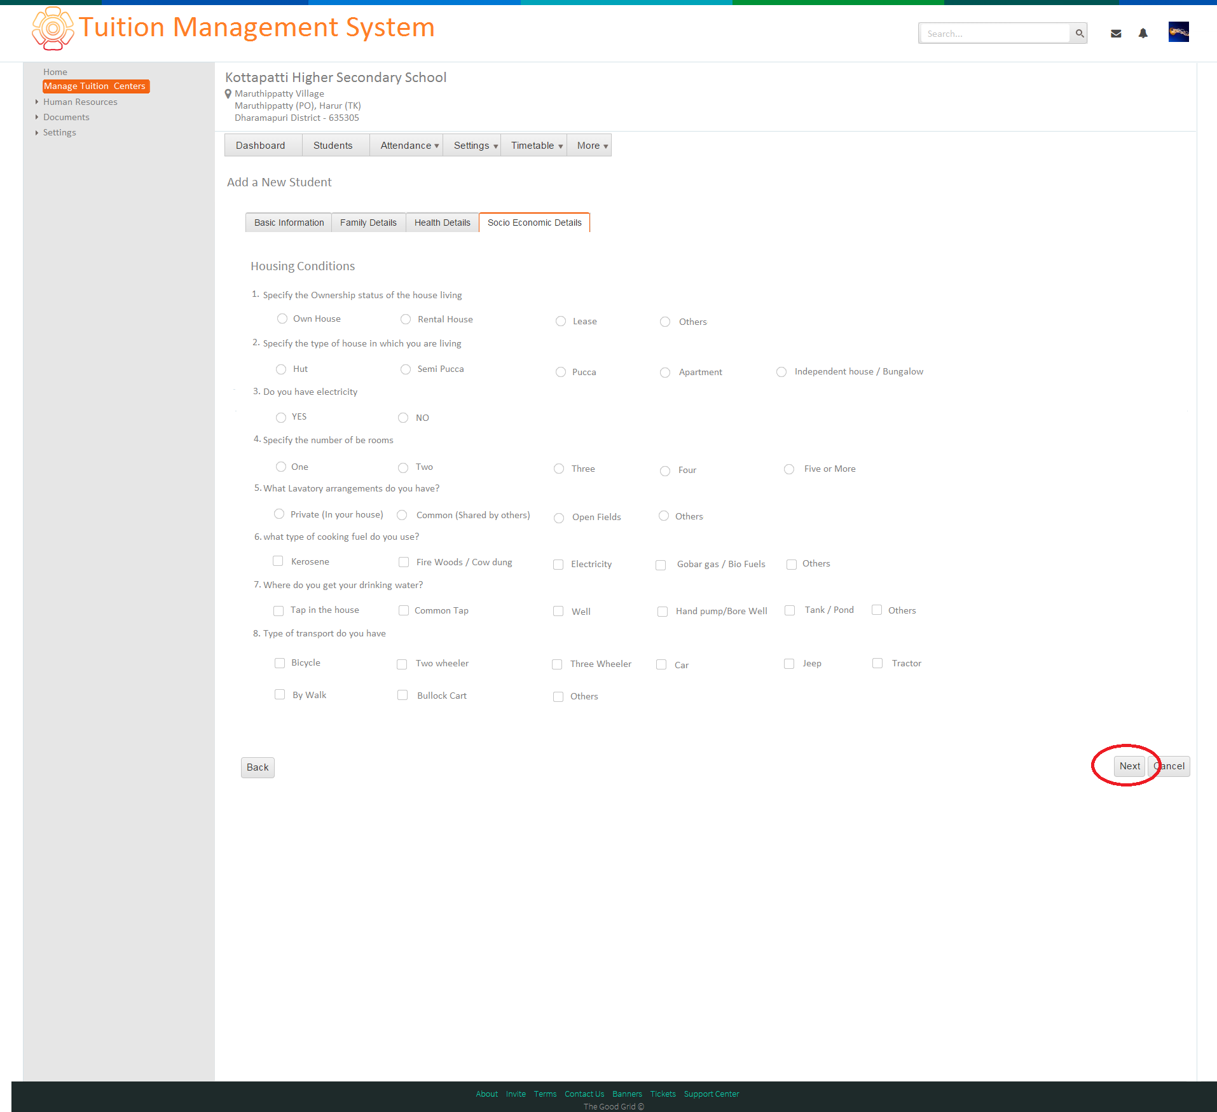The height and width of the screenshot is (1112, 1217).
Task: Tick Gobar gas / Bio Fuels
Action: pyautogui.click(x=661, y=565)
